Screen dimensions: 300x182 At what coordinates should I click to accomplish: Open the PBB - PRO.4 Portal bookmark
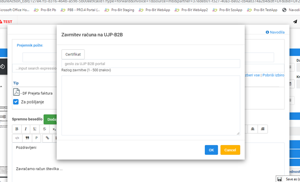click(x=80, y=10)
